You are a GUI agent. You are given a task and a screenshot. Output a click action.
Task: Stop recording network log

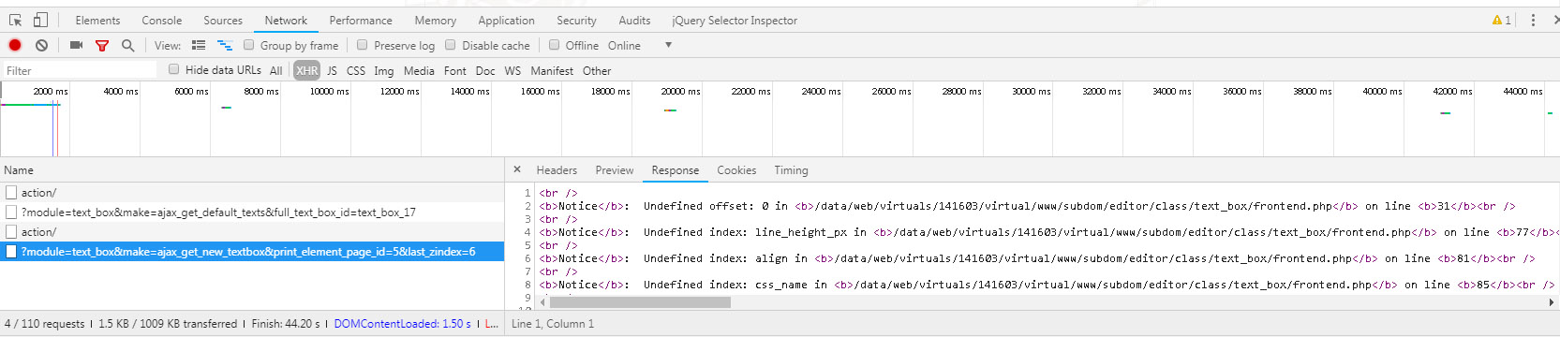[x=15, y=45]
